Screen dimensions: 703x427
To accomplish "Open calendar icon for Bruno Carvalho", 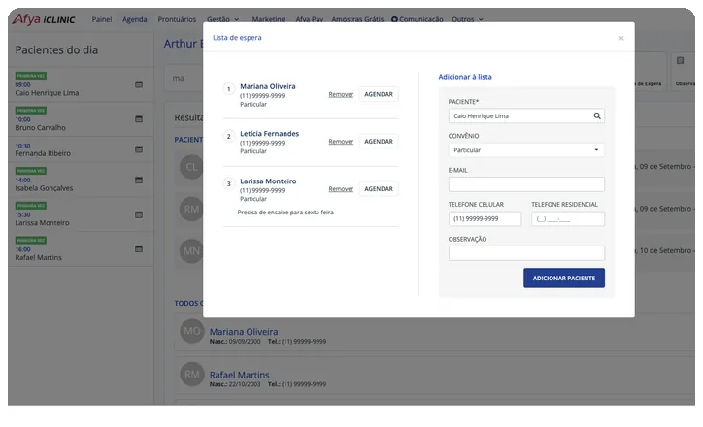I will coord(139,118).
